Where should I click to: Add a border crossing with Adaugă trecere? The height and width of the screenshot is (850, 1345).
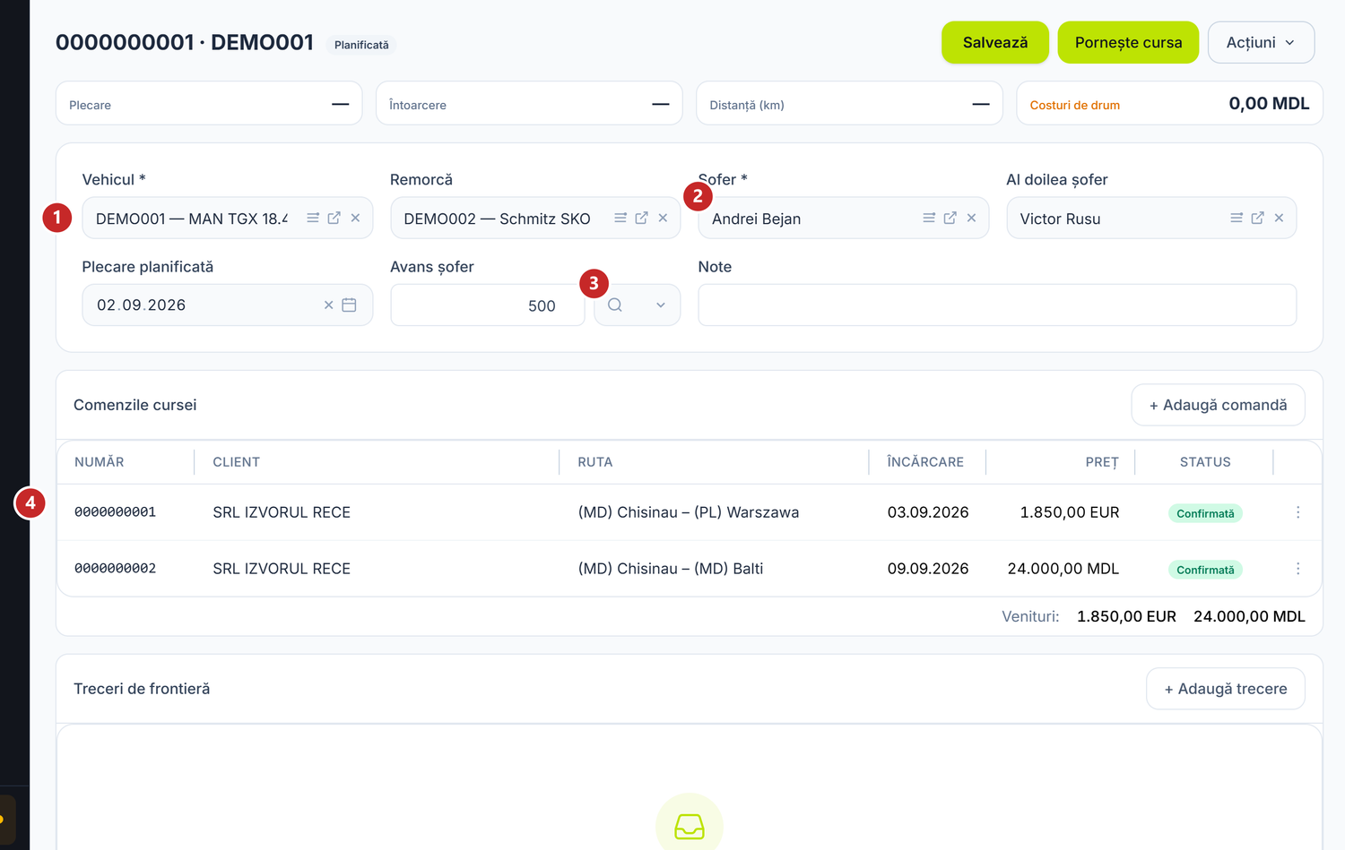click(x=1225, y=689)
